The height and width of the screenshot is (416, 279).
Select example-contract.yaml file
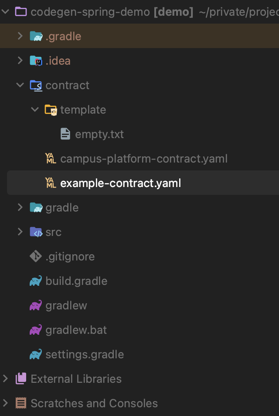(120, 183)
